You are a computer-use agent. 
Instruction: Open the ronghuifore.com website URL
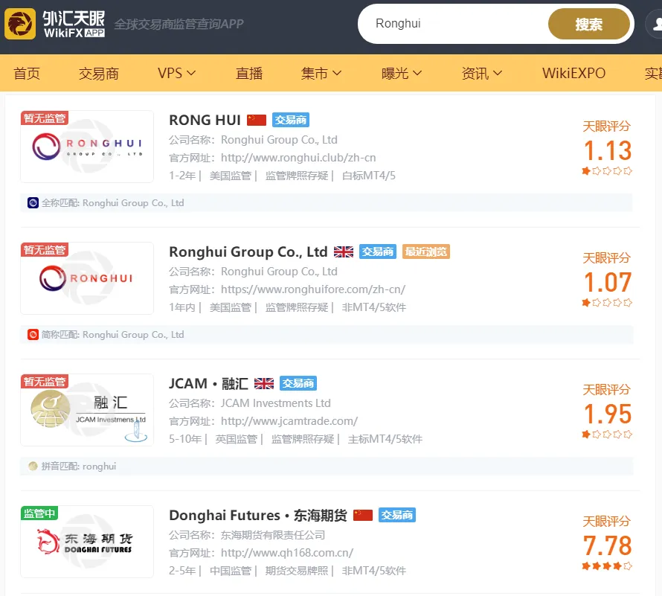[313, 289]
